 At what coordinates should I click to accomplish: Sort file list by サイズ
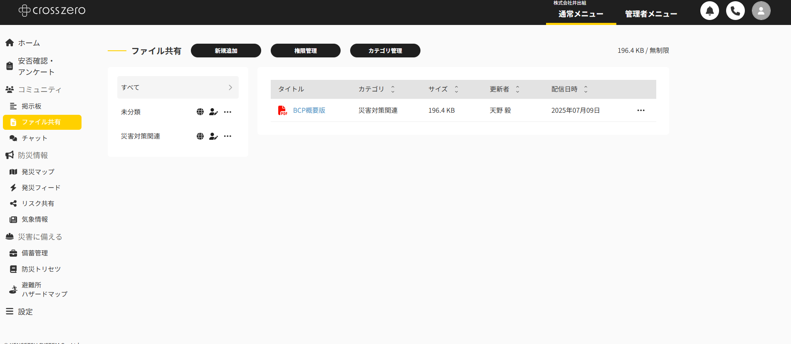[456, 89]
